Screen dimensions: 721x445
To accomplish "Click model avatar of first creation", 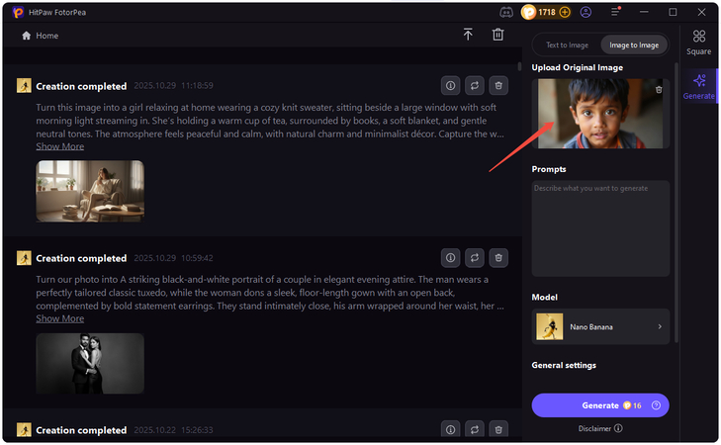I will (24, 86).
